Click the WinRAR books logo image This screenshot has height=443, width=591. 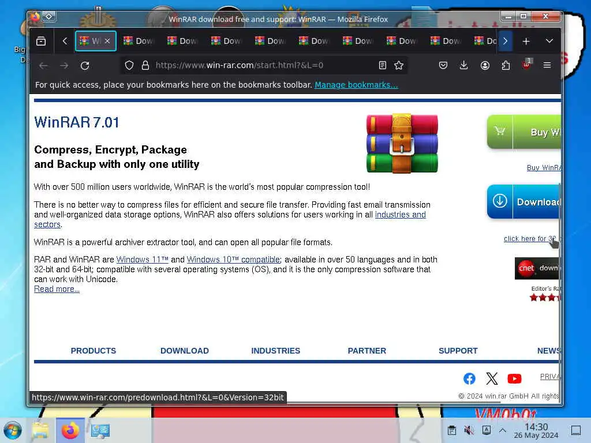point(402,143)
